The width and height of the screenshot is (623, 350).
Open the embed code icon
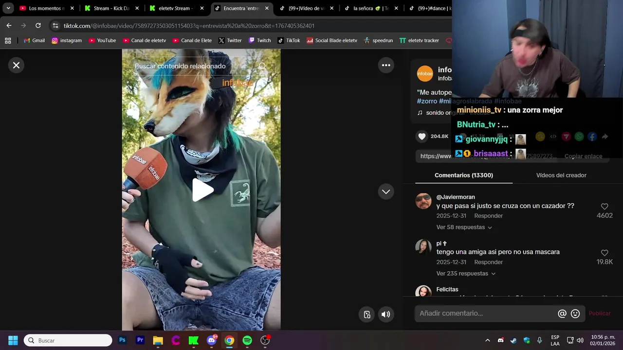[x=553, y=137]
